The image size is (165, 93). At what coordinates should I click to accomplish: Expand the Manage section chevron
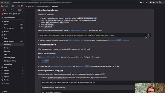[x=22, y=32]
